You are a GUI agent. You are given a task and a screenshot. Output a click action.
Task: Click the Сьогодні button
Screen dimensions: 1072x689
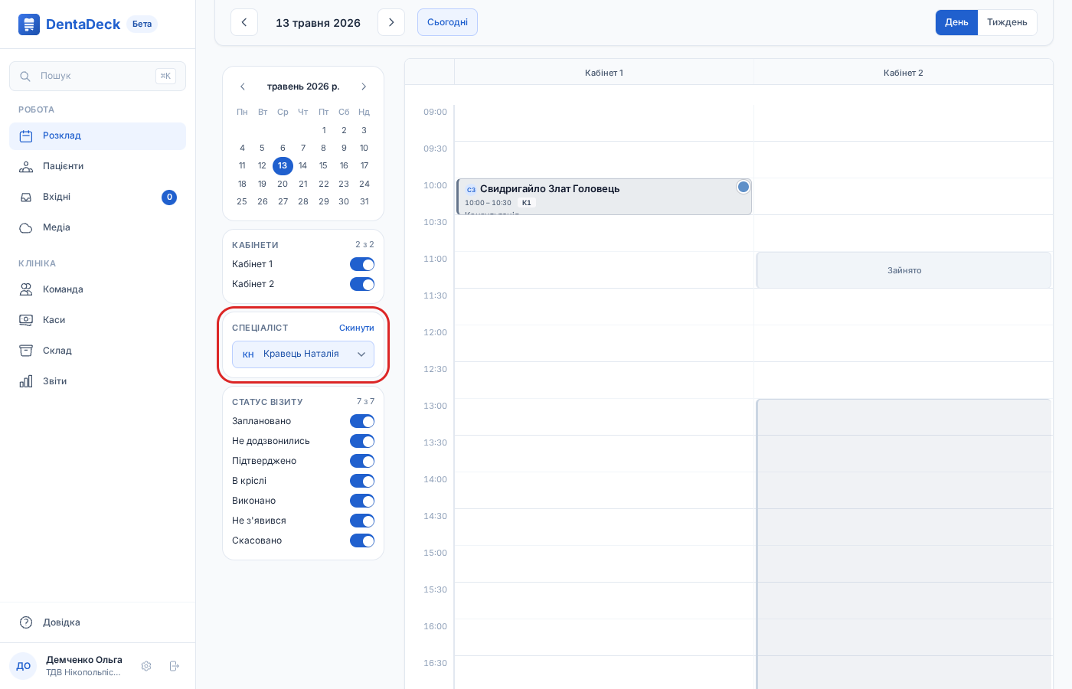[447, 22]
